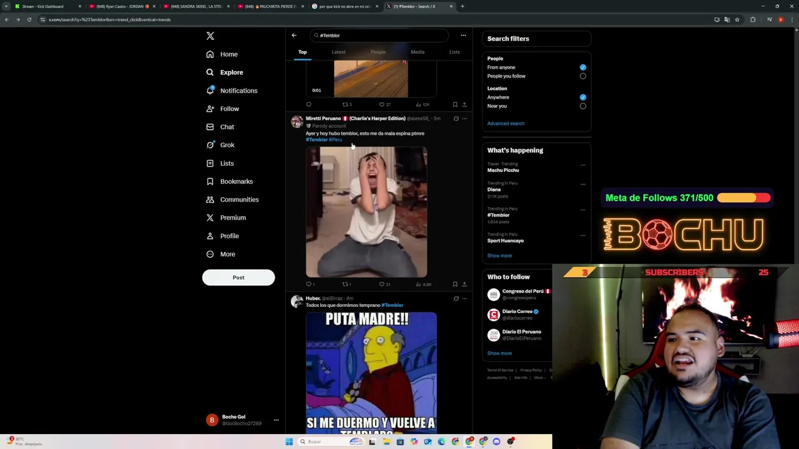Select Location 'Anywhere' filter
799x449 pixels.
(x=583, y=97)
